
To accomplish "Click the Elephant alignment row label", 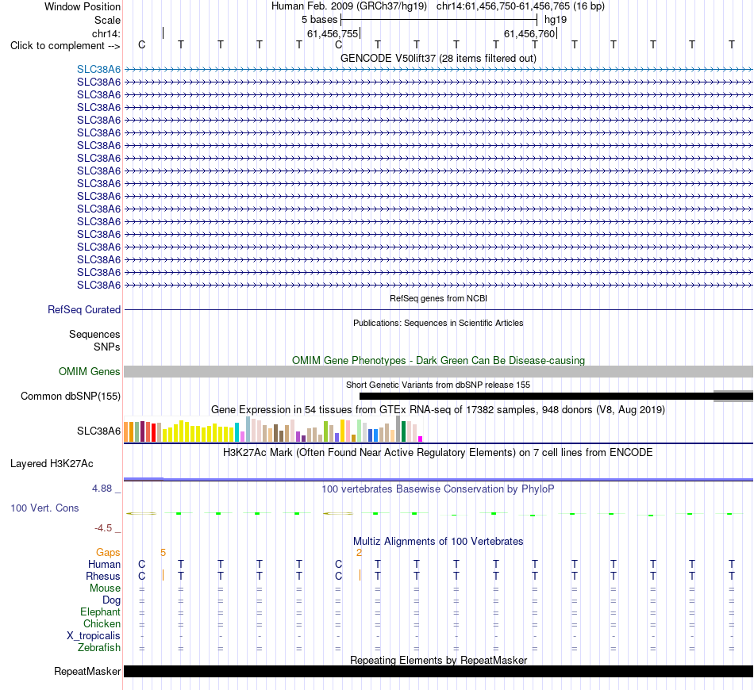I will [100, 611].
